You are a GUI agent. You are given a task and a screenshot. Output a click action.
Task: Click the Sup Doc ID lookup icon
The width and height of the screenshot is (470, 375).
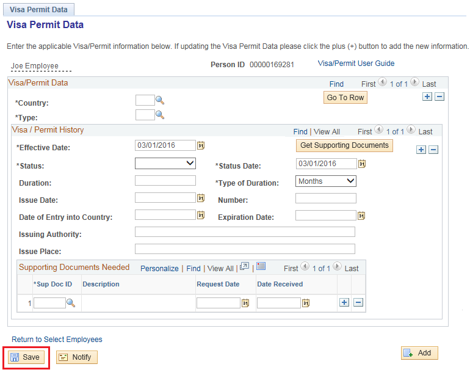click(71, 303)
